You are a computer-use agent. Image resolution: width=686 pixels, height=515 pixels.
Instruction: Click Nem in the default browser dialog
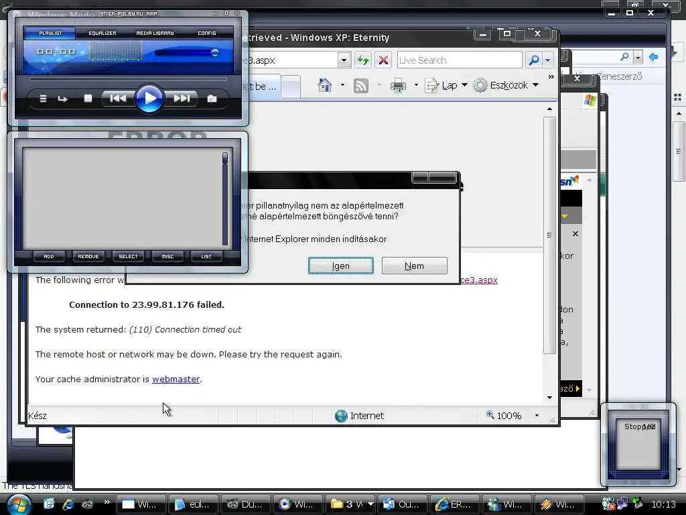click(414, 266)
